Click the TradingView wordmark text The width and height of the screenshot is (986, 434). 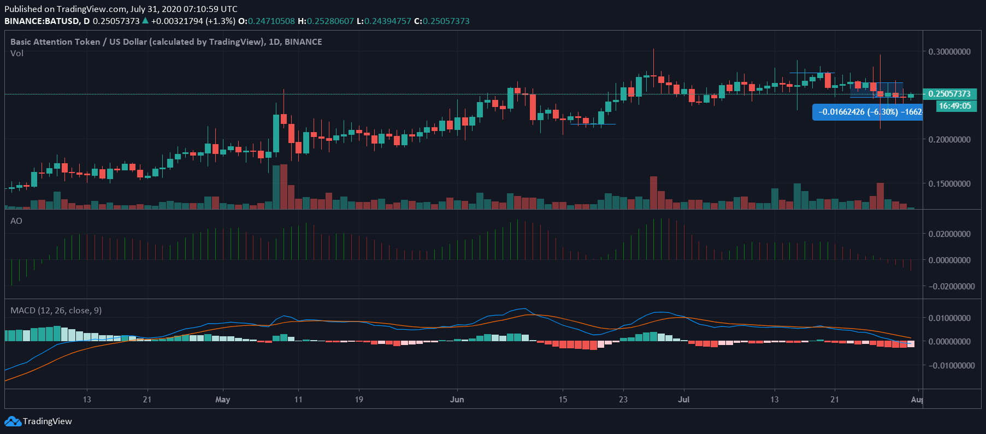point(48,421)
